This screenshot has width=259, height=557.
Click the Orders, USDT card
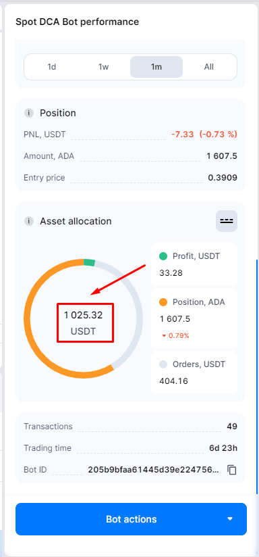(x=194, y=372)
